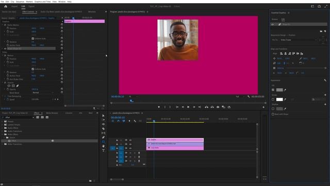The width and height of the screenshot is (330, 186).
Task: Click the ellipse mask icon under Opacity
Action: coord(9,86)
